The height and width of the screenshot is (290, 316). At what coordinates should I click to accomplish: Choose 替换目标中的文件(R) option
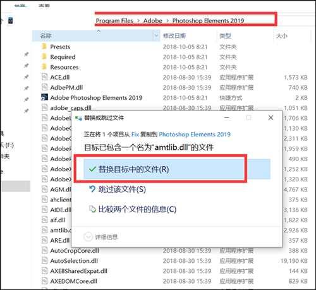click(177, 169)
